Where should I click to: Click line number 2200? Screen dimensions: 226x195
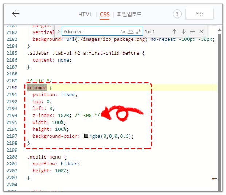pyautogui.click(x=12, y=157)
